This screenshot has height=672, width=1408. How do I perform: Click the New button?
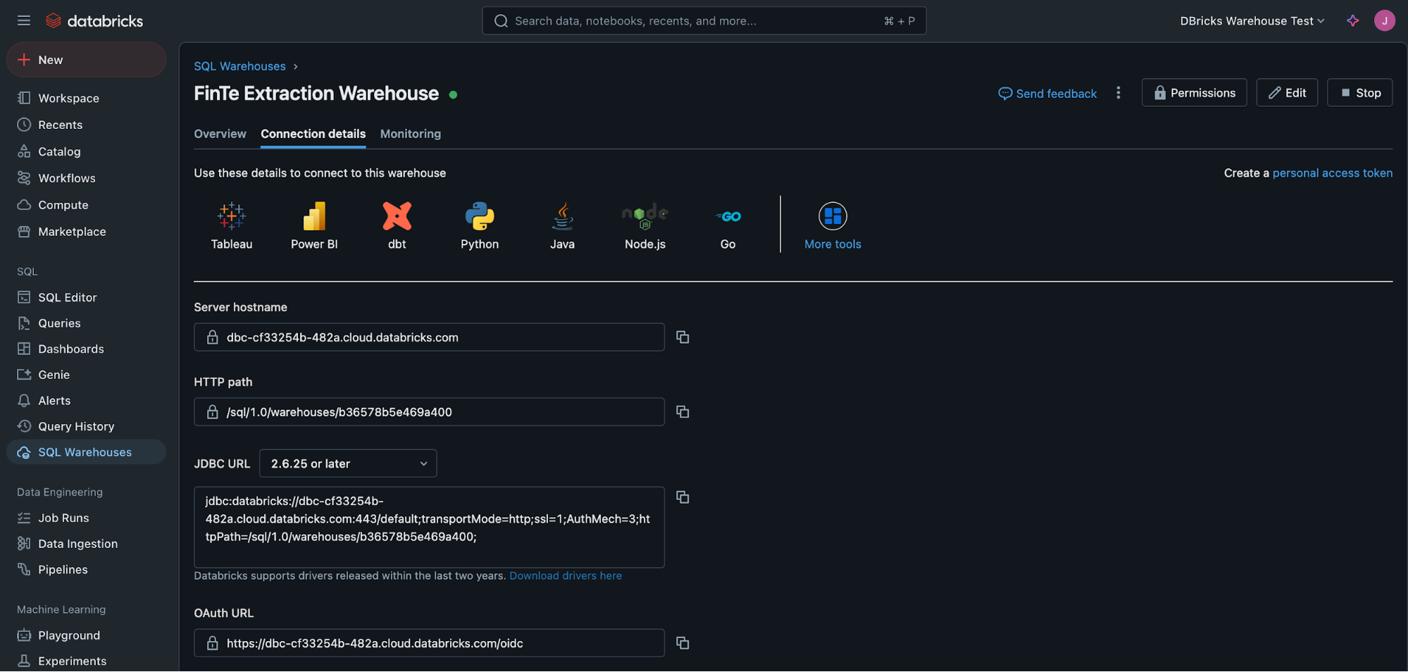coord(86,60)
